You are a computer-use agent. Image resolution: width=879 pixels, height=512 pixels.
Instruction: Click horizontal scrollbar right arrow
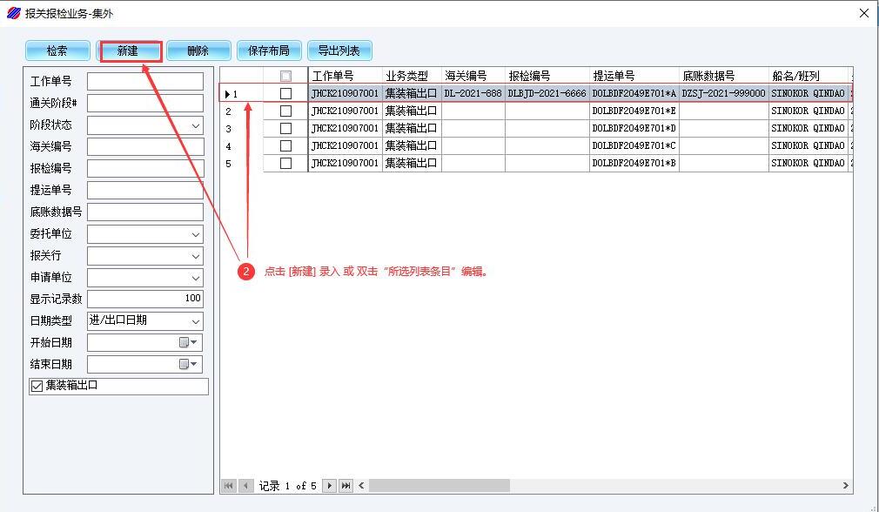pyautogui.click(x=844, y=486)
